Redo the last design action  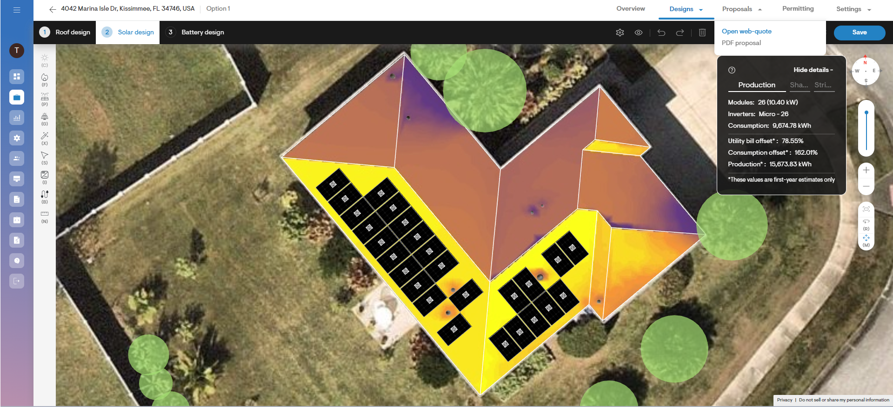coord(680,33)
